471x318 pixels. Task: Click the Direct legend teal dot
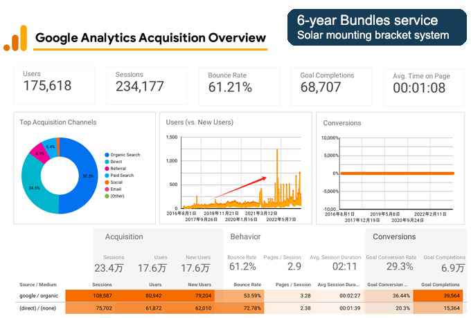point(107,162)
